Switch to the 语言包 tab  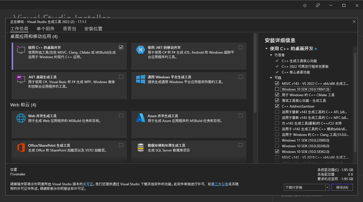[x=69, y=29]
